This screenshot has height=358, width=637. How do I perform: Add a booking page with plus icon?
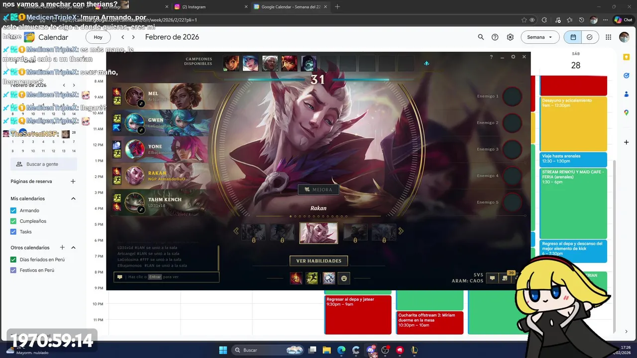pos(73,181)
